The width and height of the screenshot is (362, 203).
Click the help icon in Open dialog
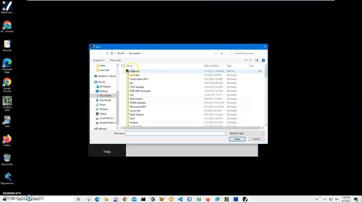[263, 60]
